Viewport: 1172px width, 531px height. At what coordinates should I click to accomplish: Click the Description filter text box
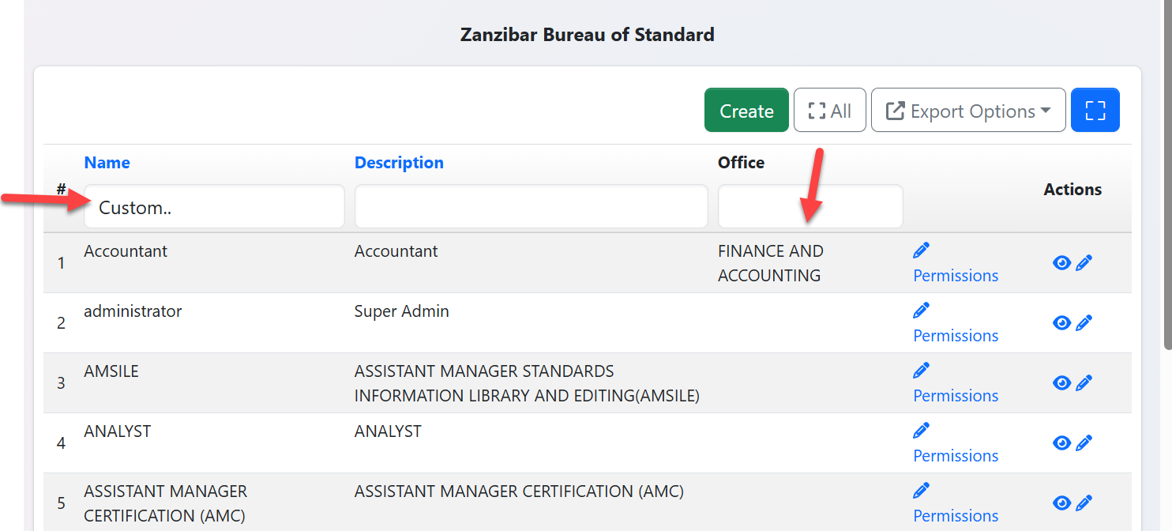531,208
